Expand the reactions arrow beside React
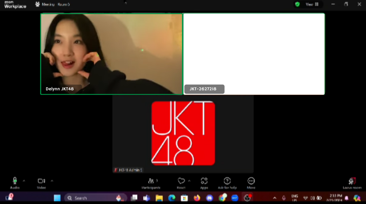 (x=189, y=181)
